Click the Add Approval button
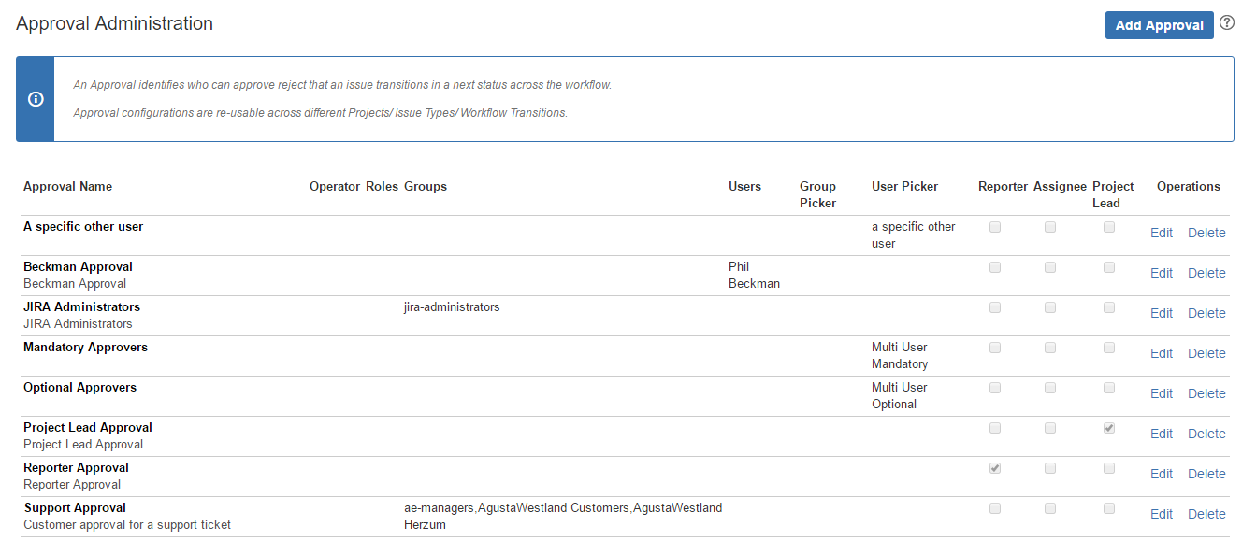 coord(1159,25)
